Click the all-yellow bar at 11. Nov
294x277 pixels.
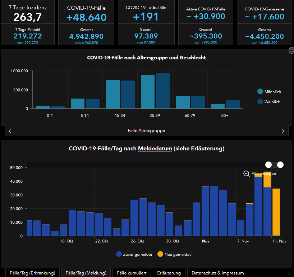coord(276,212)
